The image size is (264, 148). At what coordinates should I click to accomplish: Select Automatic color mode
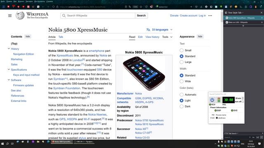[x=181, y=95]
